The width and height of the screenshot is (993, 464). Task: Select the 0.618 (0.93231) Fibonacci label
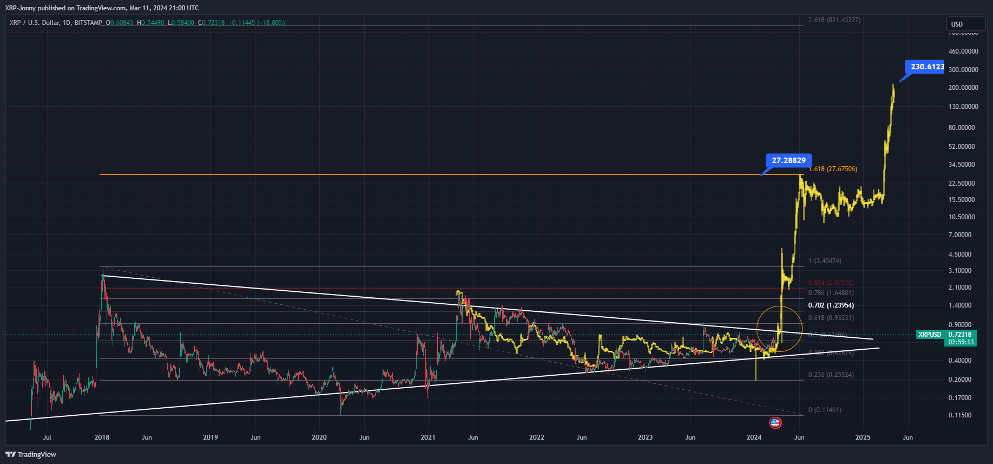tap(831, 318)
